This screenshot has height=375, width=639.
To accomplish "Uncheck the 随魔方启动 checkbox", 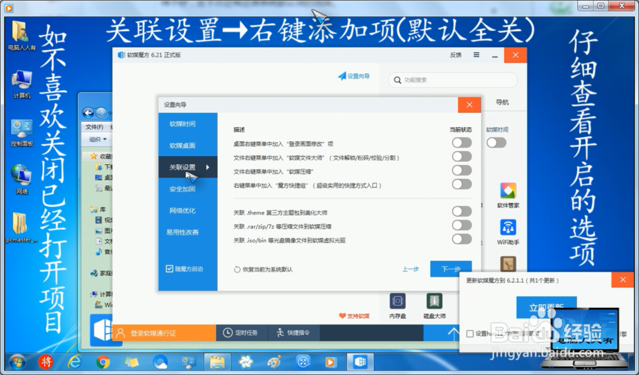I will pyautogui.click(x=169, y=268).
